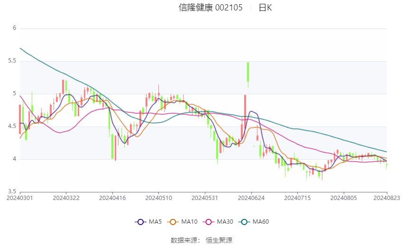Click the chart title 信隆健康 002105
This screenshot has width=403, height=245.
(x=211, y=8)
